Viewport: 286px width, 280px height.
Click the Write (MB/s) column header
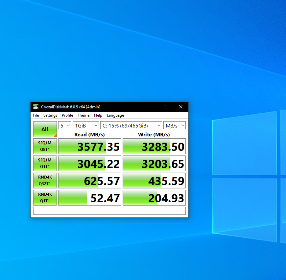point(154,134)
